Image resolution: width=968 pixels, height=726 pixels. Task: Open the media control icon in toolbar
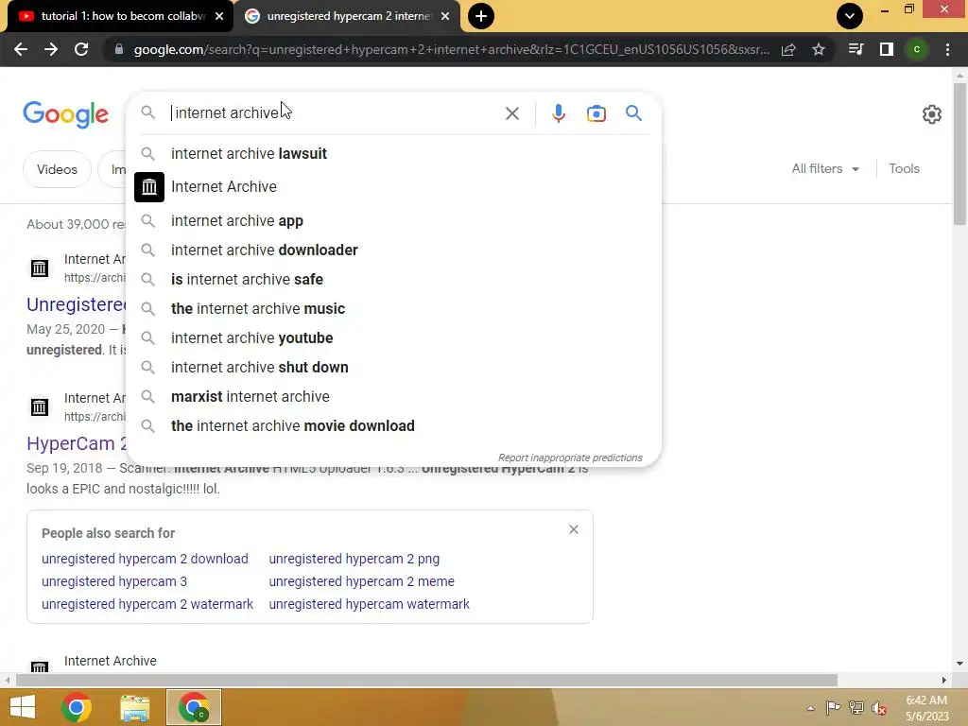856,49
